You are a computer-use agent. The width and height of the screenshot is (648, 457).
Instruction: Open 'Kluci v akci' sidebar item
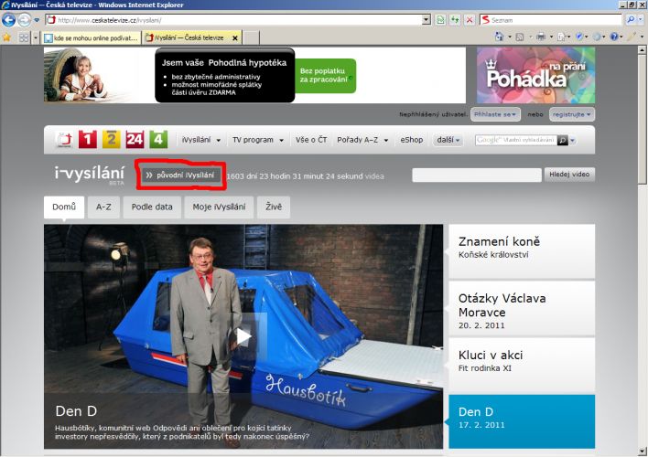point(522,365)
